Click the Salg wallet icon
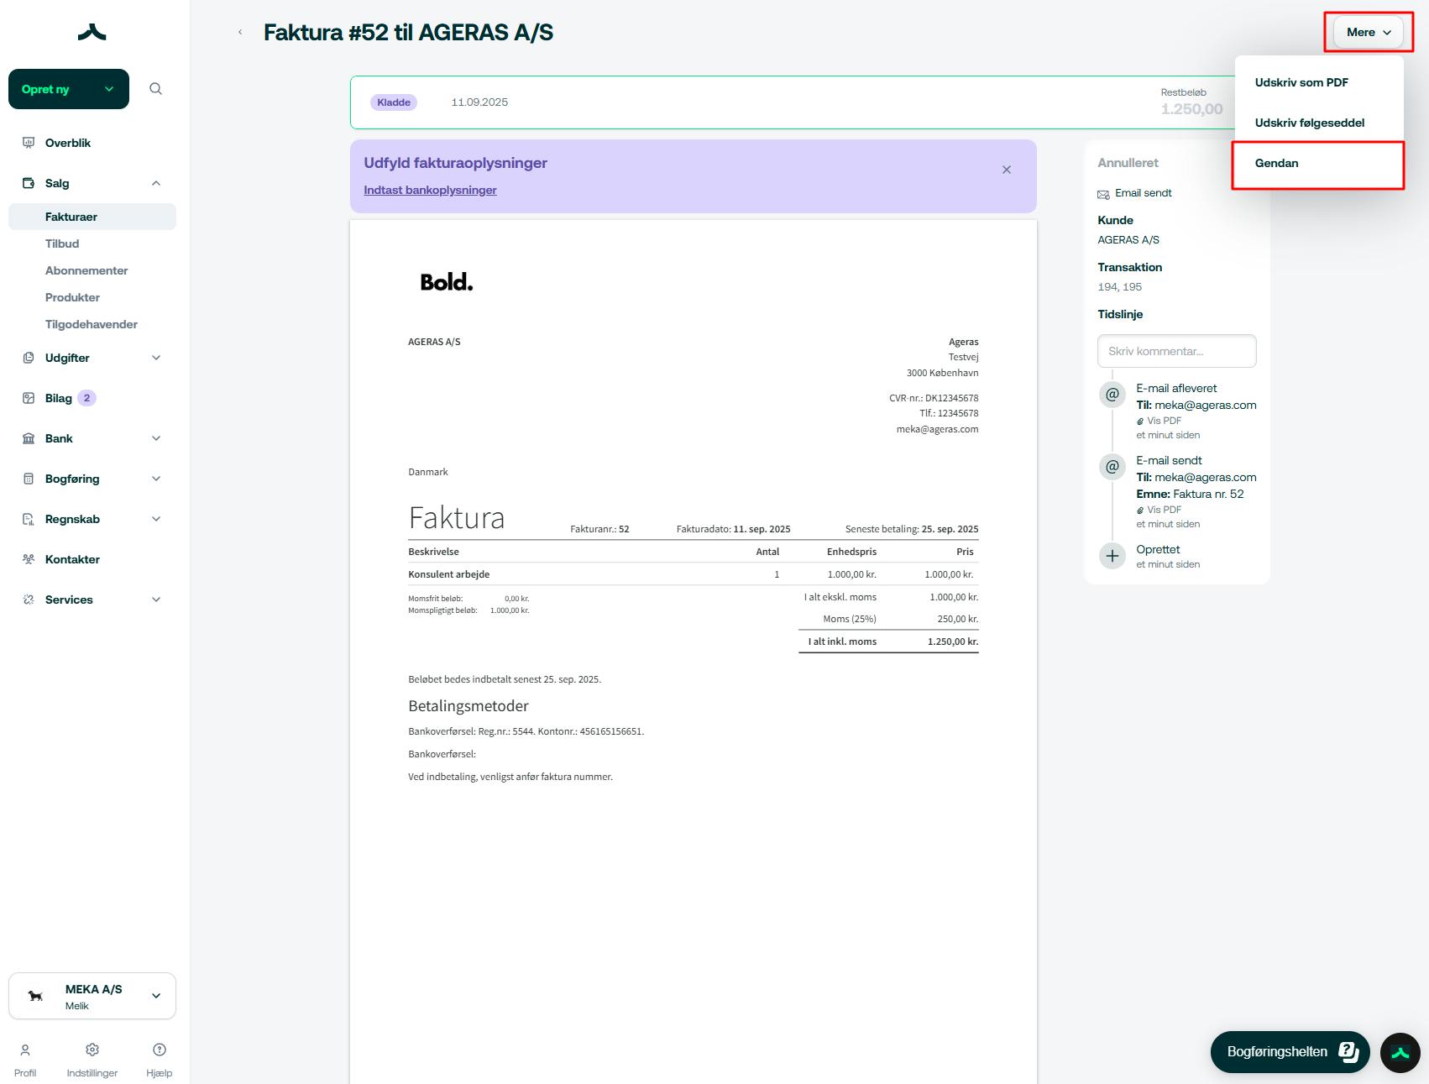This screenshot has height=1084, width=1429. point(29,183)
